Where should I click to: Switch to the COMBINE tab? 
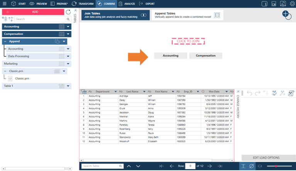click(x=106, y=3)
